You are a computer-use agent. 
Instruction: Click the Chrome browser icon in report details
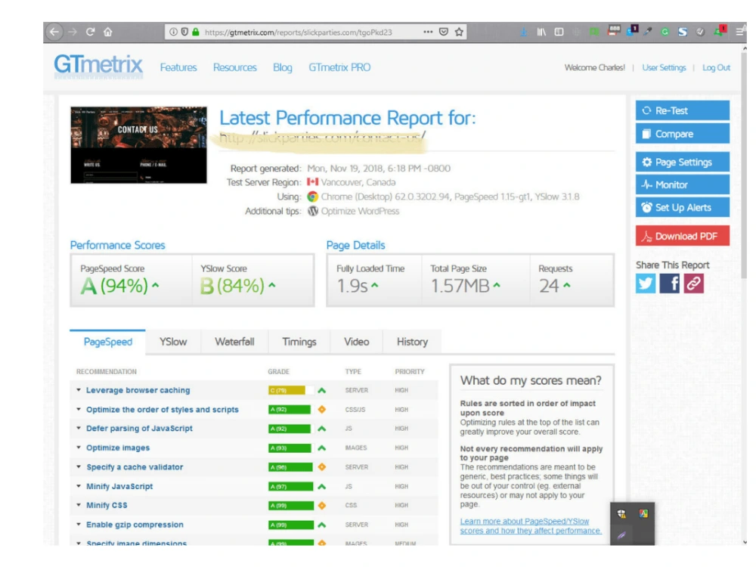tap(313, 197)
